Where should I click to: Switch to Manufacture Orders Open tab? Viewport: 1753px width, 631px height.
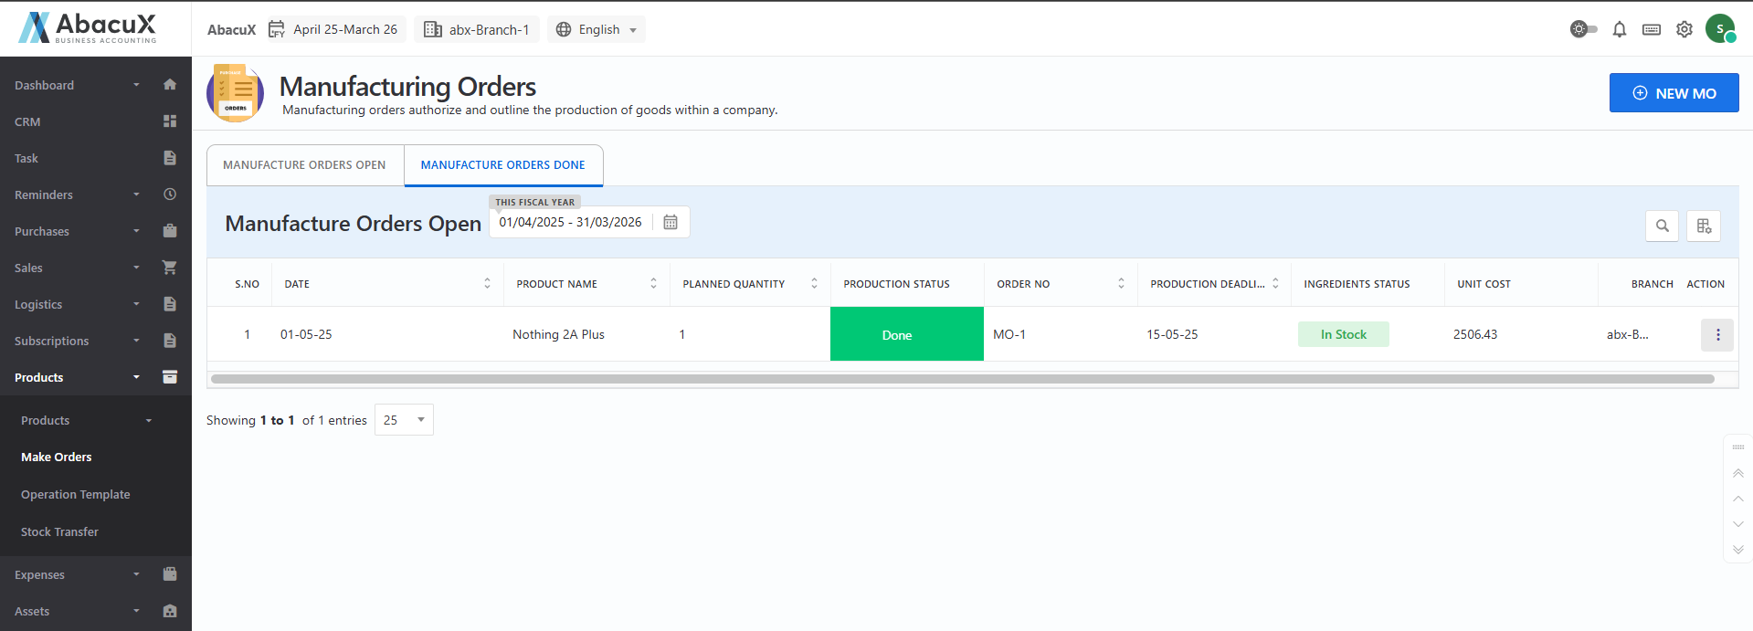point(304,165)
